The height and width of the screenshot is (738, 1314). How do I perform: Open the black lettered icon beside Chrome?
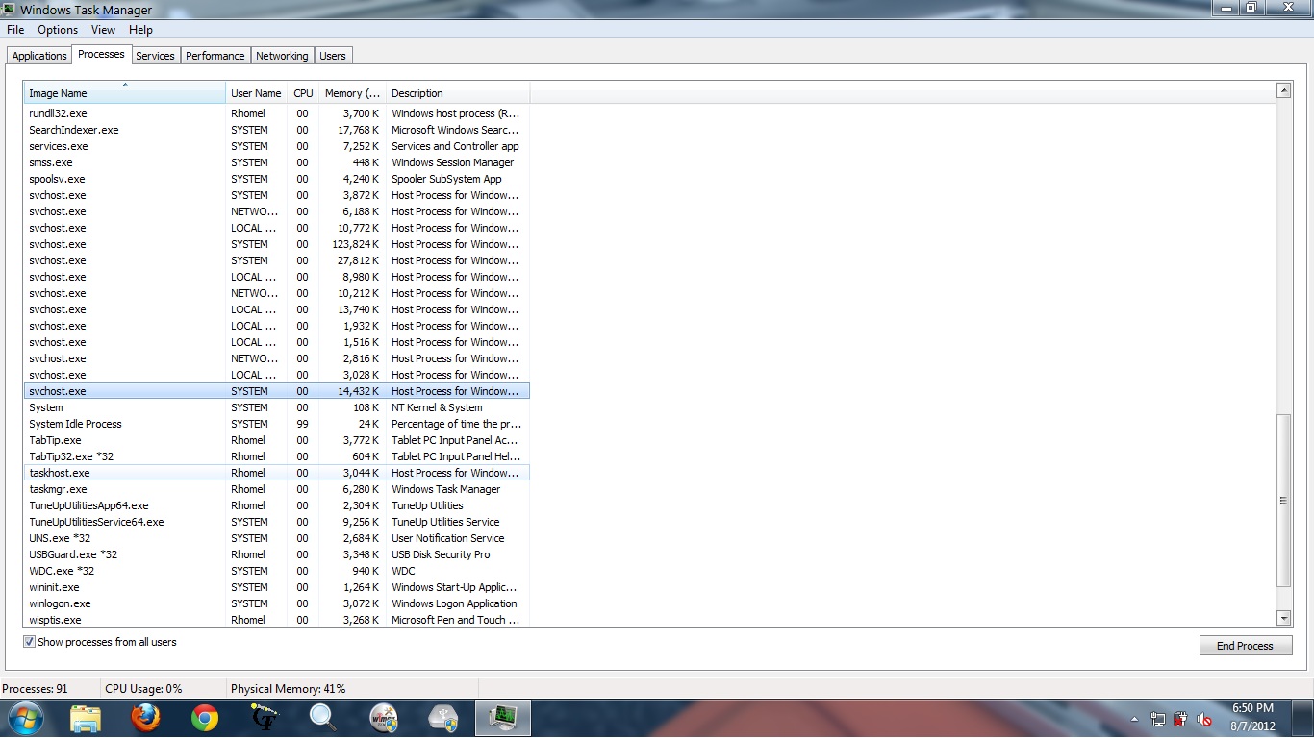264,718
